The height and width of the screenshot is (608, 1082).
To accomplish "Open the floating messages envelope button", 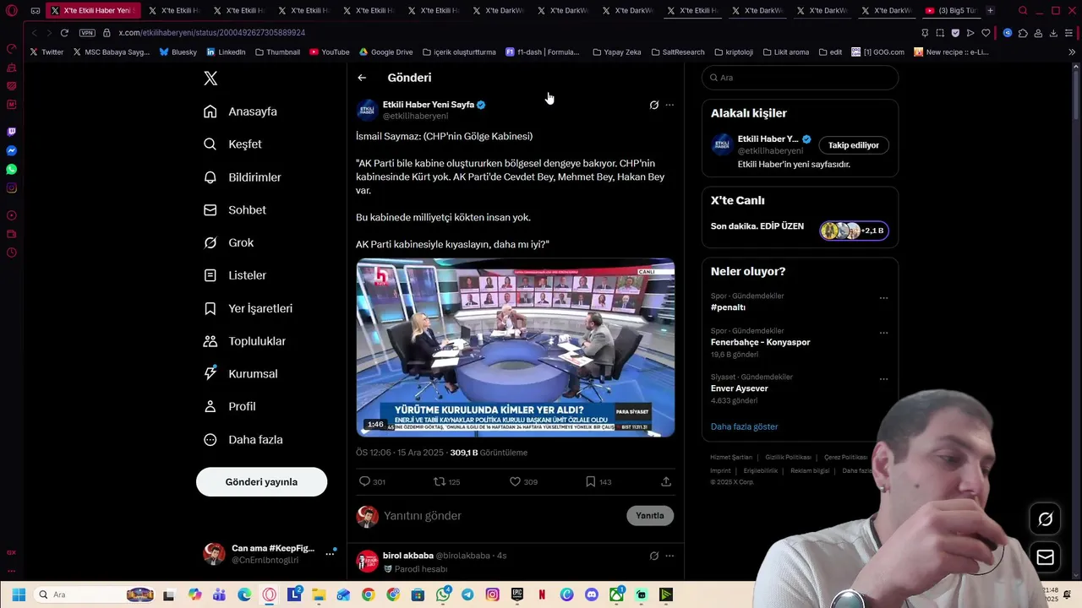I will pos(1046,557).
